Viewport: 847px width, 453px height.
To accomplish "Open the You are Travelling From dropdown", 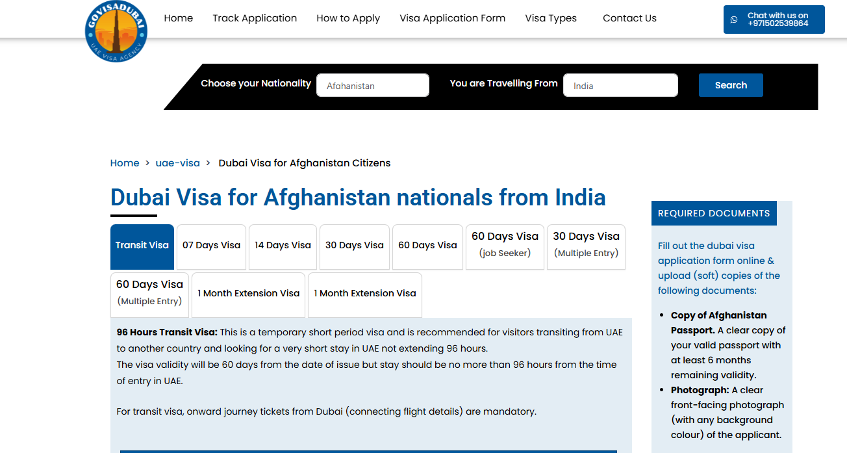I will click(620, 85).
